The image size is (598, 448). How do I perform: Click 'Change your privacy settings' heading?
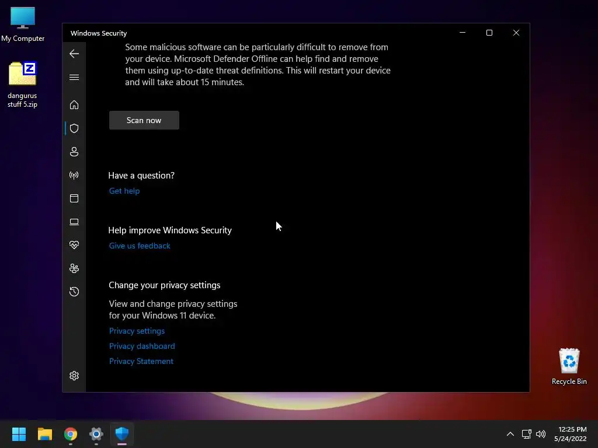click(x=164, y=285)
